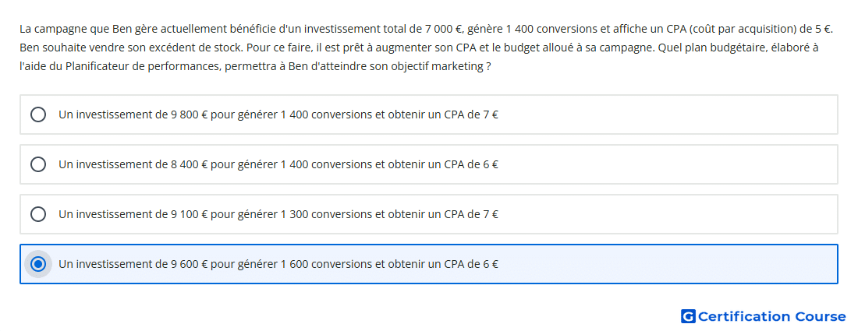Click answer text mentioning 1 600 conversions
This screenshot has width=858, height=331.
click(x=278, y=264)
